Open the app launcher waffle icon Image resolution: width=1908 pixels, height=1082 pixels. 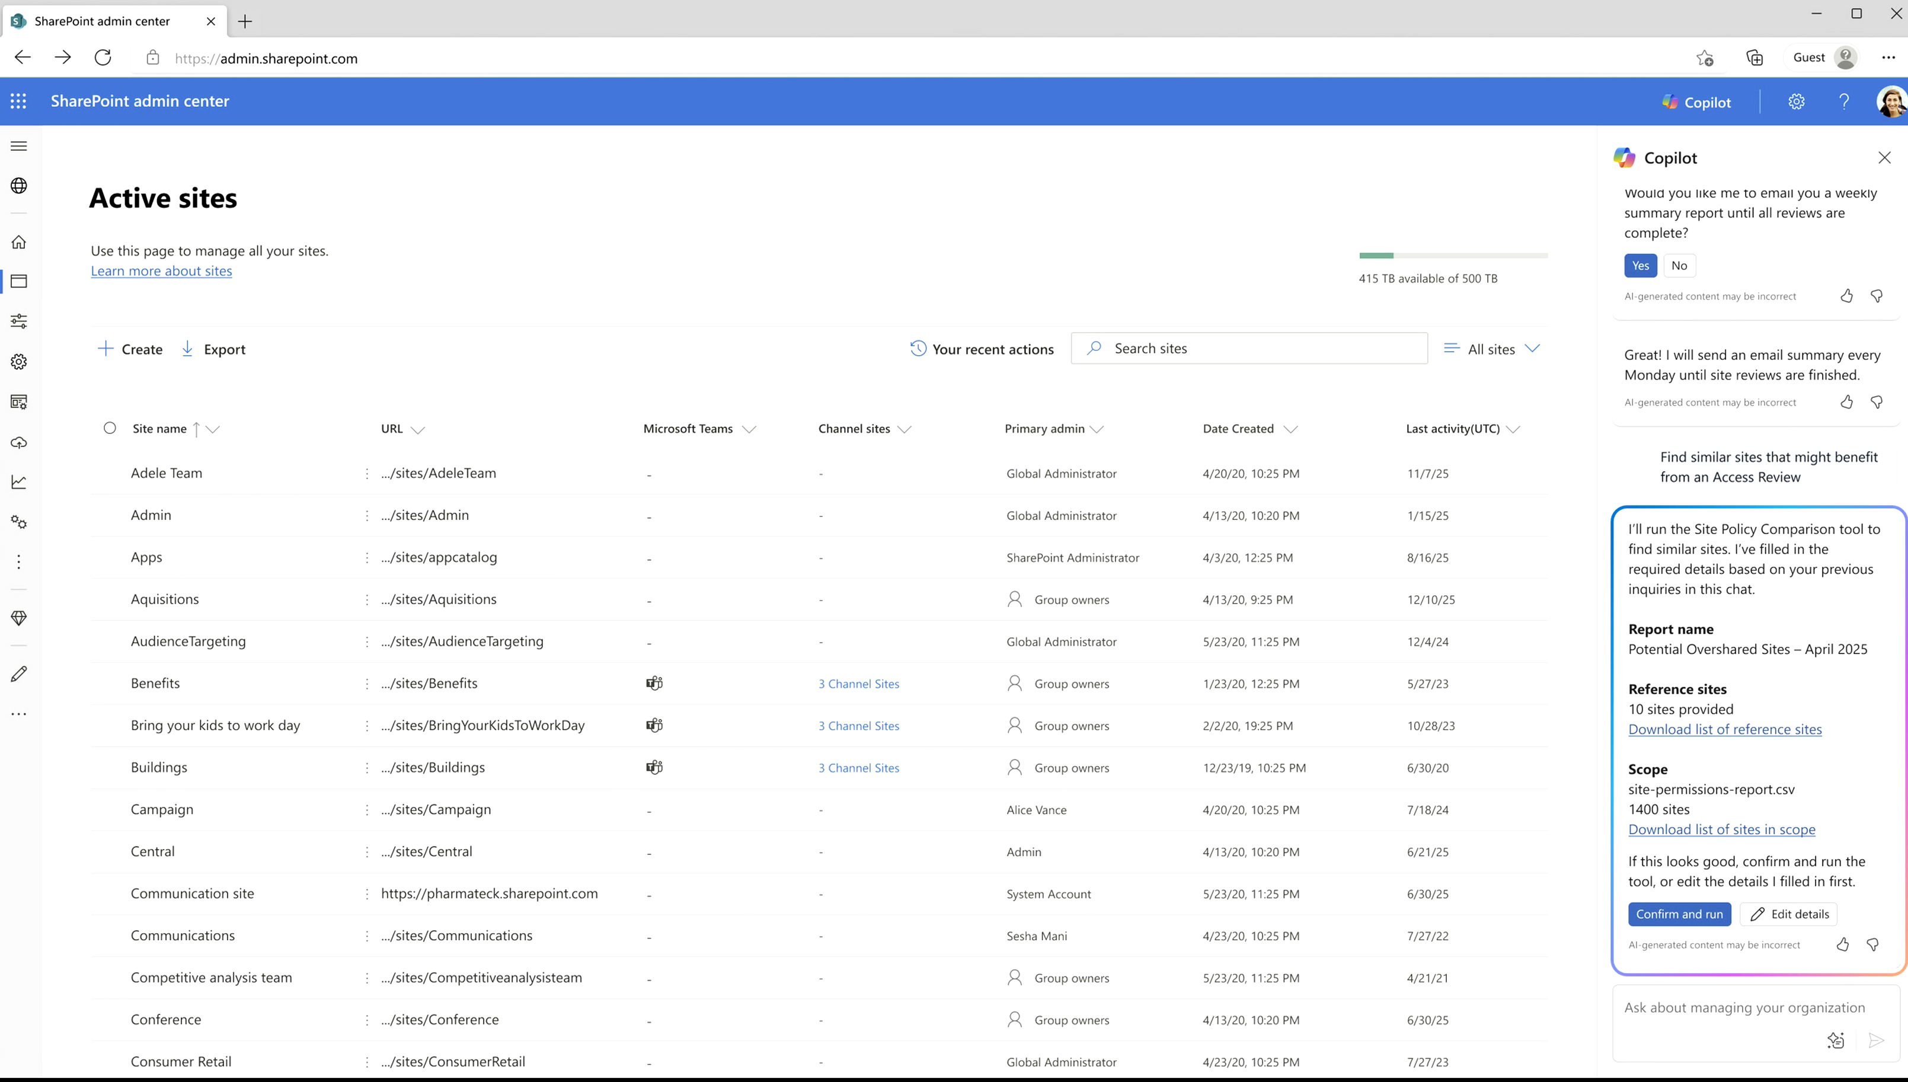18,101
